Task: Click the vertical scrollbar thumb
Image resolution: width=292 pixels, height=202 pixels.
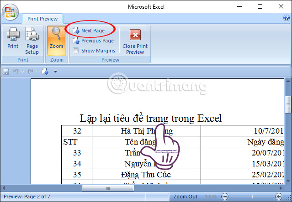Action: 288,104
